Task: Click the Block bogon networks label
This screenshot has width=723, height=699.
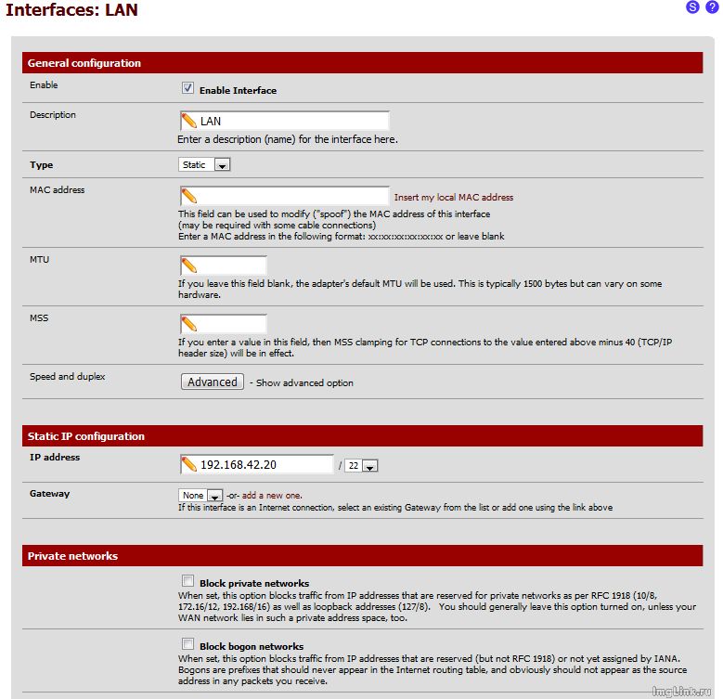Action: tap(252, 646)
